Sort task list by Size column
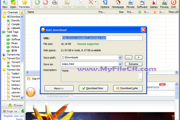 coord(116,12)
